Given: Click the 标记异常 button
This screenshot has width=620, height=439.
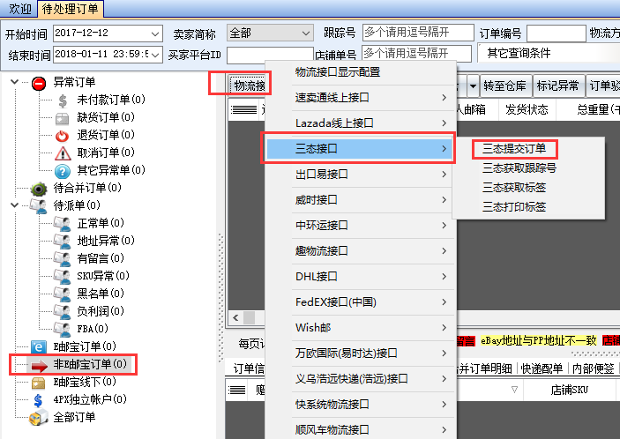Looking at the screenshot, I should 557,86.
